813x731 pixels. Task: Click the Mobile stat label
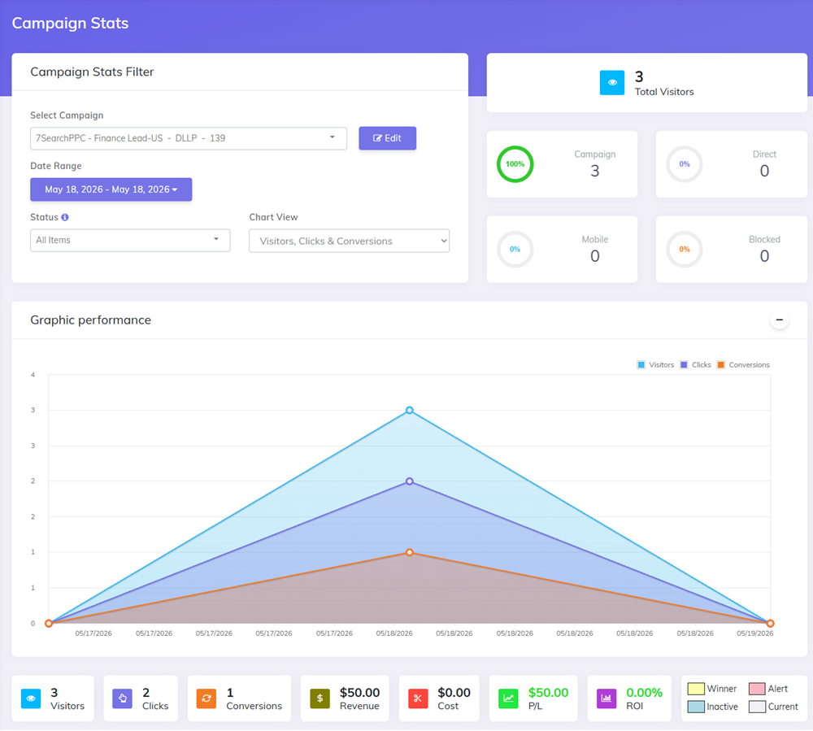pyautogui.click(x=595, y=240)
